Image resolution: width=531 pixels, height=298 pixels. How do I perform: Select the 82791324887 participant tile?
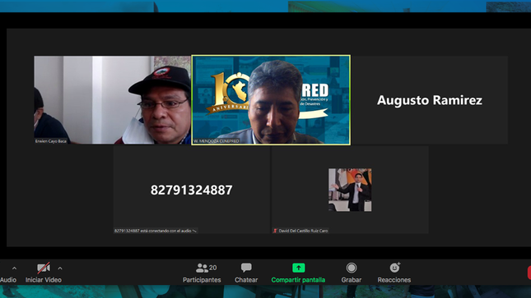click(191, 190)
